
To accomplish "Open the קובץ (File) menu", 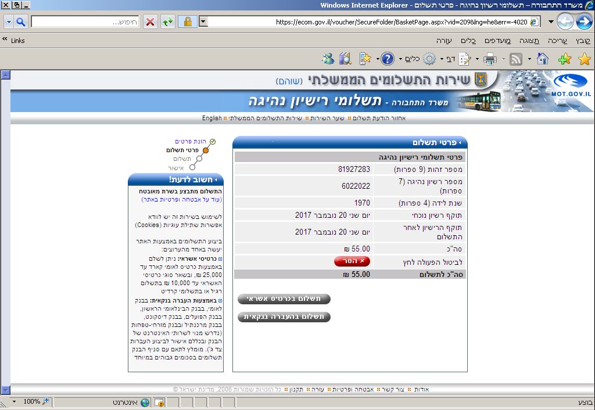I will (583, 41).
